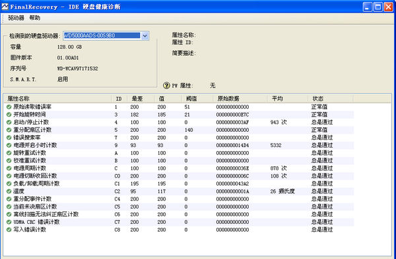396x259 pixels.
Task: Select the 重分配事件计数 attribute row
Action: 179,199
